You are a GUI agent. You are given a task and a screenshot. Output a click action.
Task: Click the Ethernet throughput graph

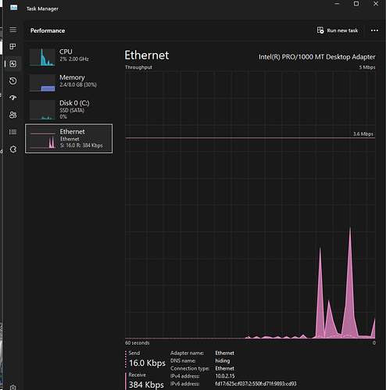pos(250,205)
